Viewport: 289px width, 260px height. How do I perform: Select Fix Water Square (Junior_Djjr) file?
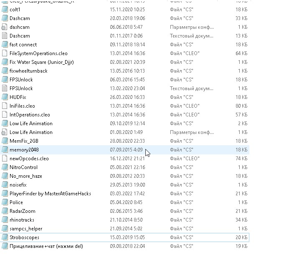[x=37, y=62]
